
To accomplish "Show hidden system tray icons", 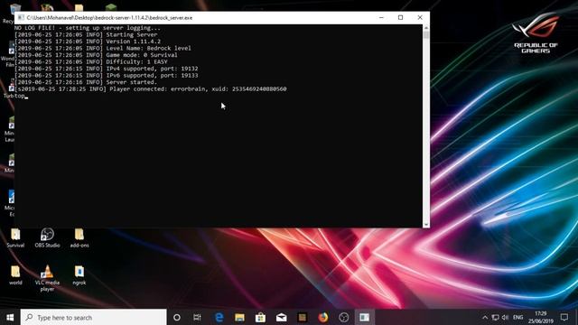I will tap(485, 317).
